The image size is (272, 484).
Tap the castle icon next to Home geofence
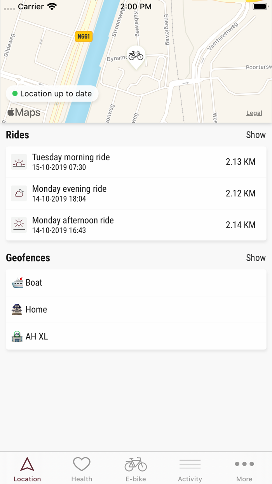point(16,309)
